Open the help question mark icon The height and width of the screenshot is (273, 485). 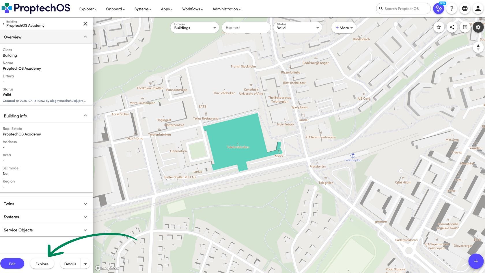452,9
